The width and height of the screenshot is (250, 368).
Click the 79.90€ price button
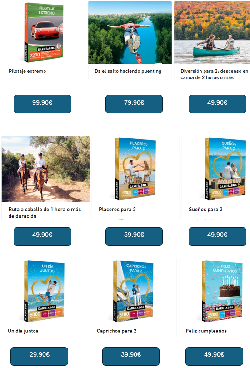[134, 104]
